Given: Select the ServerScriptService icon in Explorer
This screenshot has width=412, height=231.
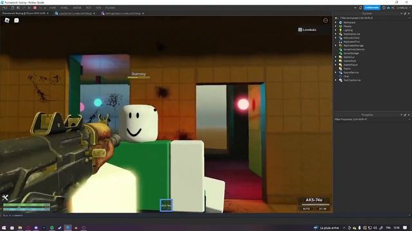Looking at the screenshot, I should pyautogui.click(x=341, y=49).
